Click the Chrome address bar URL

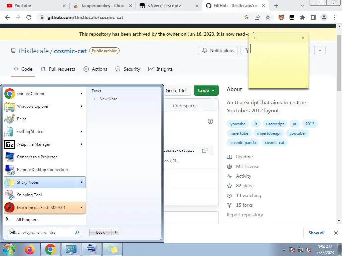[x=85, y=17]
